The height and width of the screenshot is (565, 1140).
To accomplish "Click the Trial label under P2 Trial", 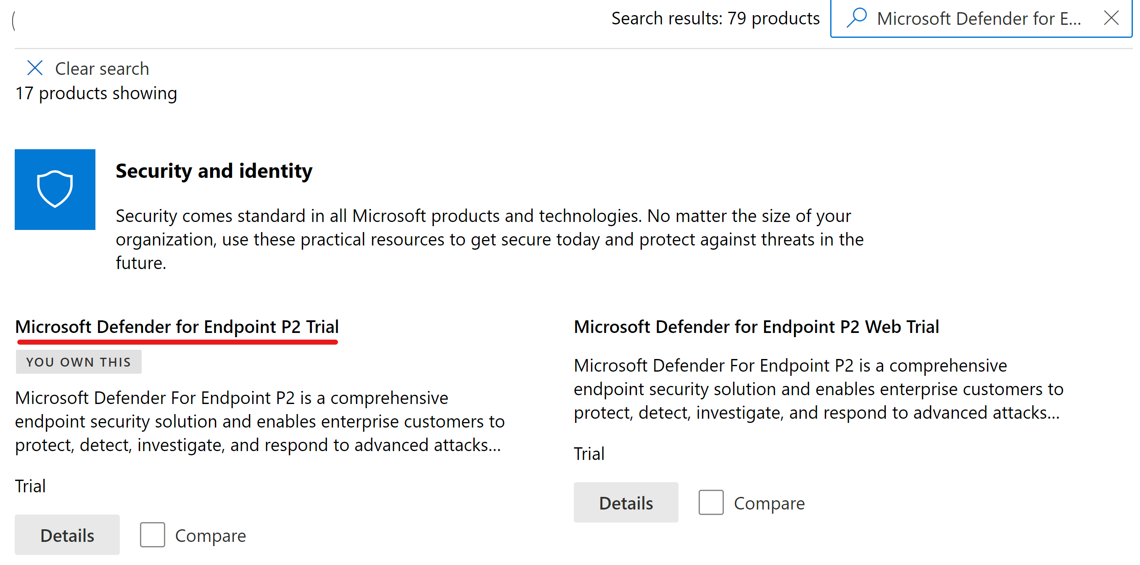I will point(30,486).
